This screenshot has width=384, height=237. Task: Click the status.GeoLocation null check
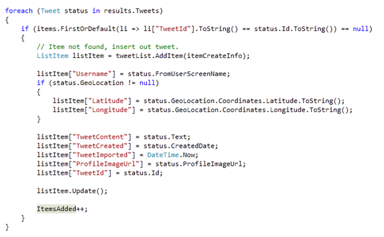[x=104, y=83]
